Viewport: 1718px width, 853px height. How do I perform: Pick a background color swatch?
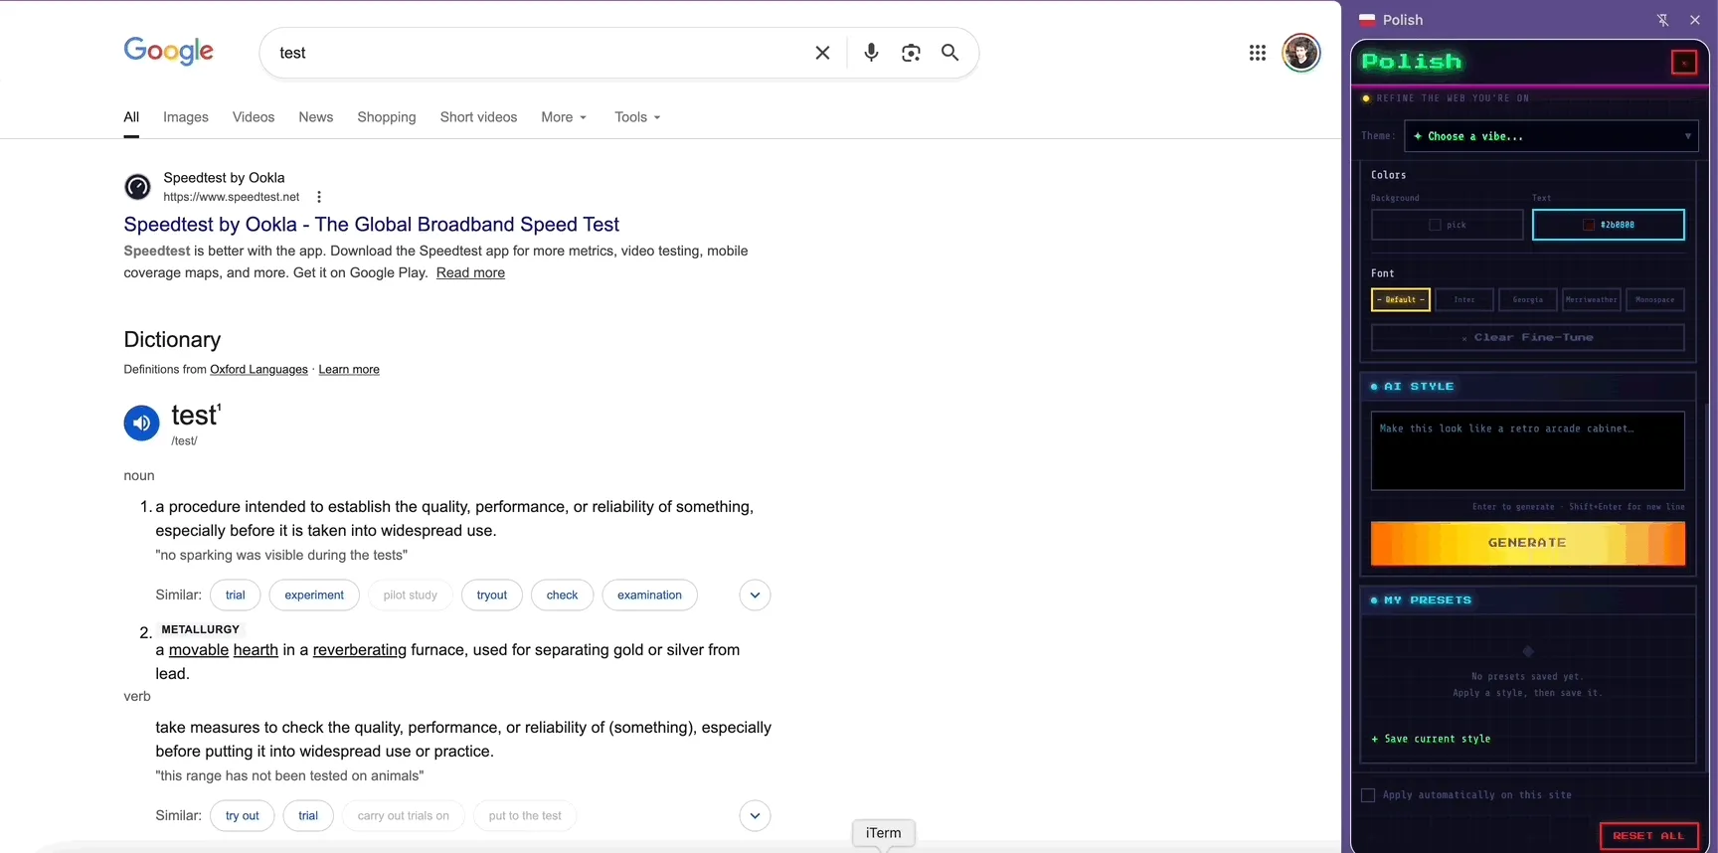(x=1447, y=225)
